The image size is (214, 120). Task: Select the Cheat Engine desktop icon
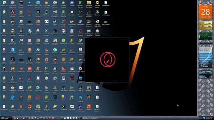click(64, 88)
